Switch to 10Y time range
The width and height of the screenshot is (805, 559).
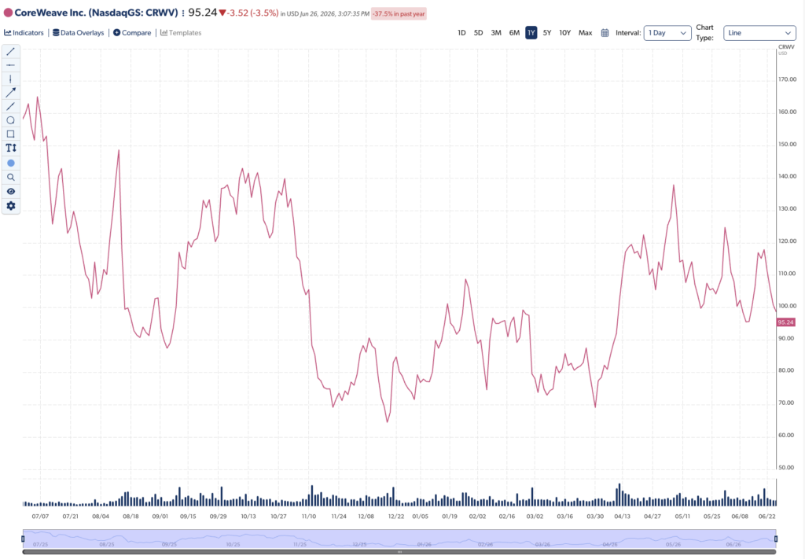[x=564, y=33]
